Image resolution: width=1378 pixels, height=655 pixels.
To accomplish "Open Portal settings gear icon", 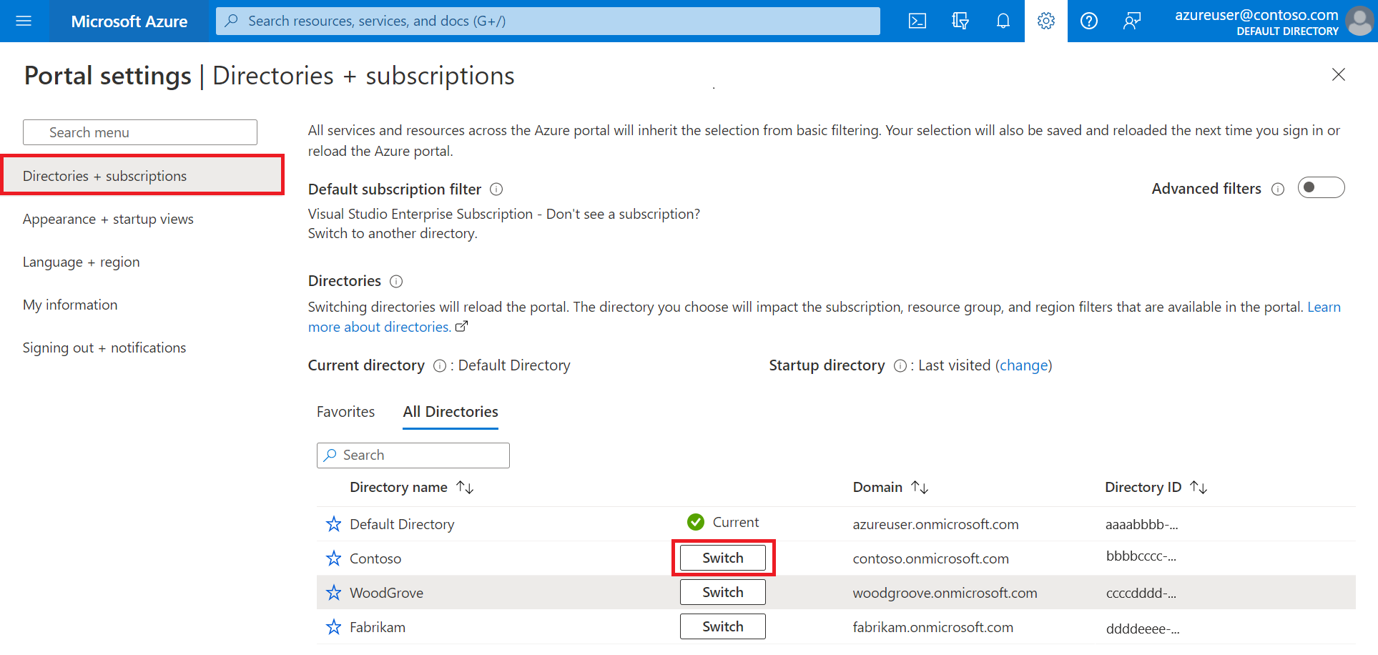I will coord(1045,21).
